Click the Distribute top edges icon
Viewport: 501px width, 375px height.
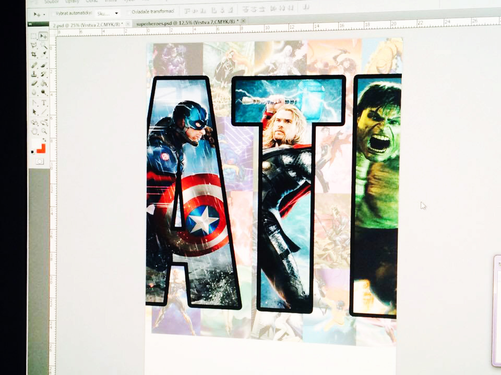point(245,9)
